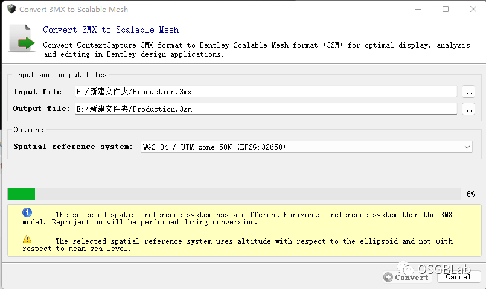Maximize the Convert 3MX dialog window
486x289 pixels.
tap(446, 10)
